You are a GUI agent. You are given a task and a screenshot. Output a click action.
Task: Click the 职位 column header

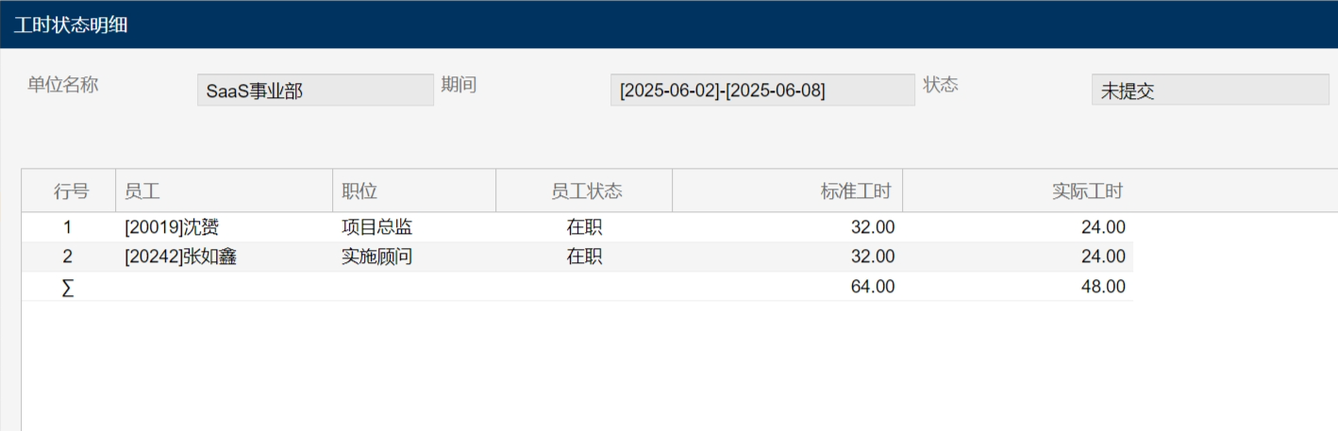tap(413, 191)
